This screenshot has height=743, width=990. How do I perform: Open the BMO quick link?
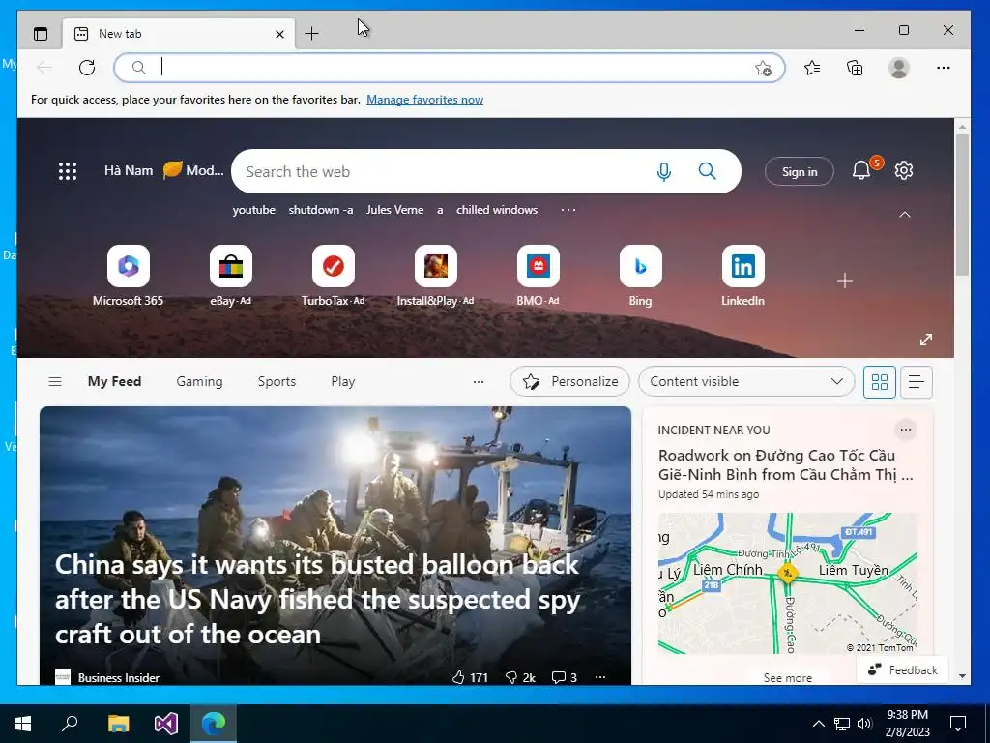pos(538,276)
